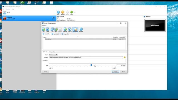Open the ASDM desktop icon

pyautogui.click(x=15, y=91)
